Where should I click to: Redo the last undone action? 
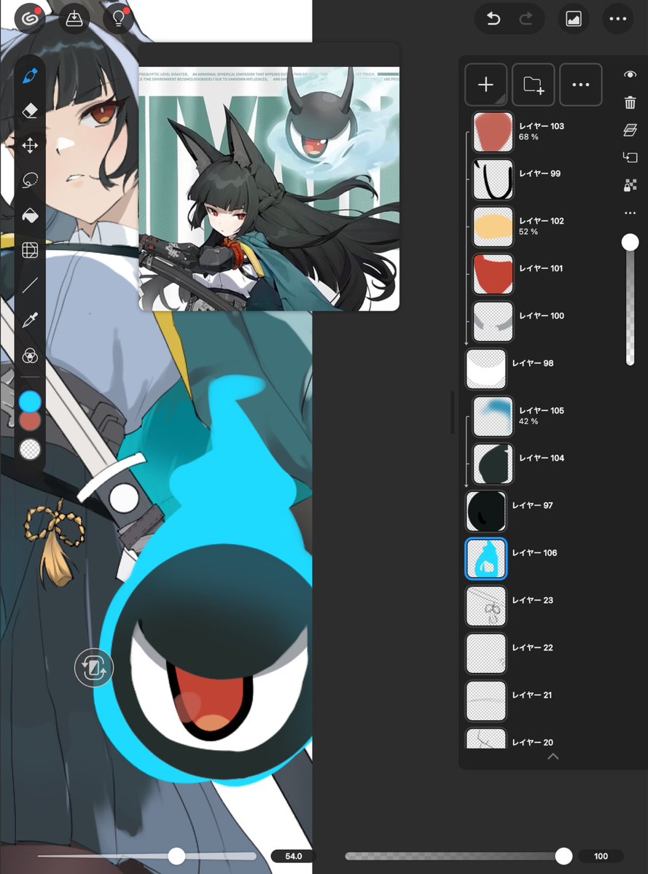tap(526, 19)
